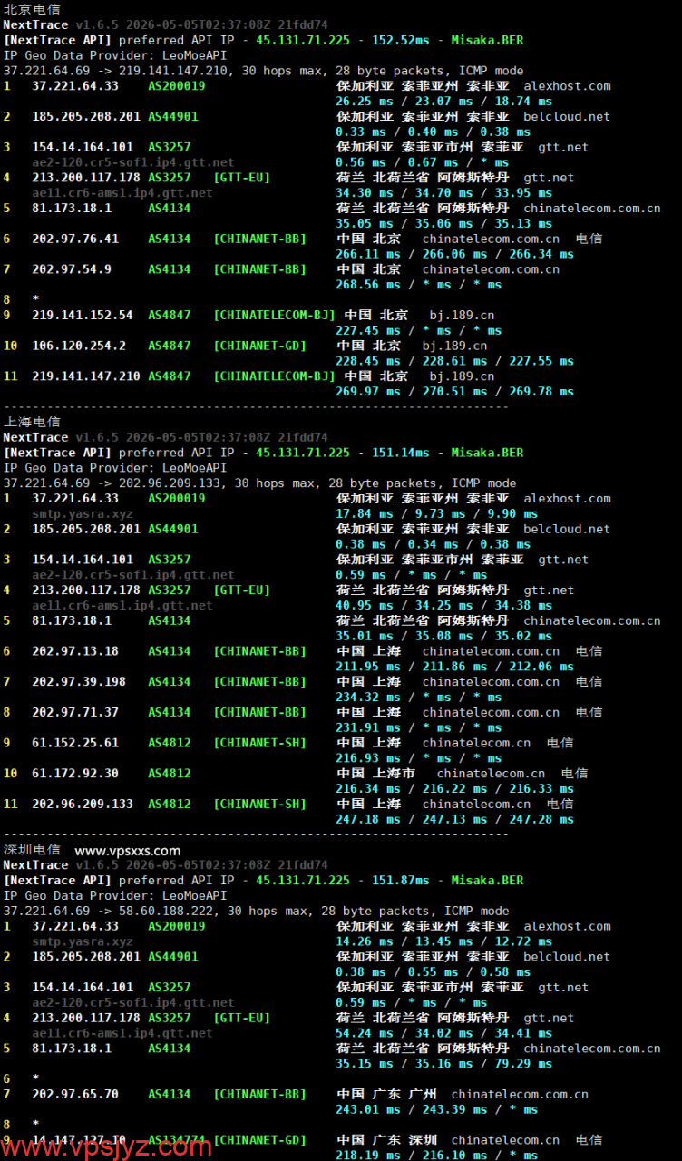
Task: Select latency 231.91 ms / * ms / * ms
Action: click(418, 727)
